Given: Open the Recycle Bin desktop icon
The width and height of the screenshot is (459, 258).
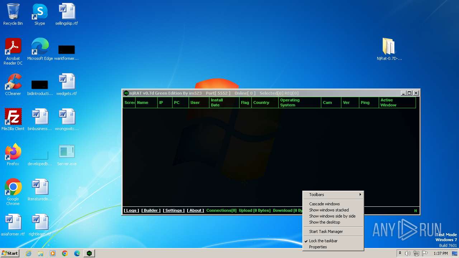Looking at the screenshot, I should (13, 14).
